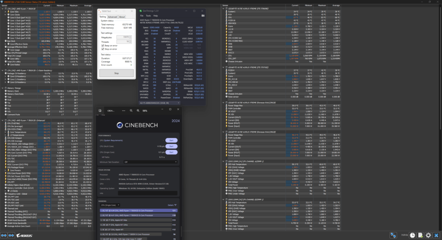442x240 pixels.
Task: Switch to Testing tab in RAM Test
Action: (x=103, y=17)
